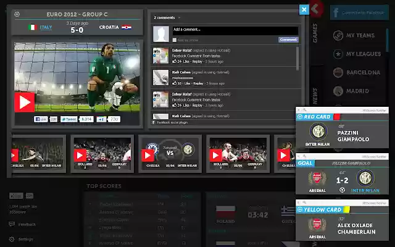Screen dimensions: 395x247
Task: Open wrench settings on the Goal notification
Action: point(304,156)
